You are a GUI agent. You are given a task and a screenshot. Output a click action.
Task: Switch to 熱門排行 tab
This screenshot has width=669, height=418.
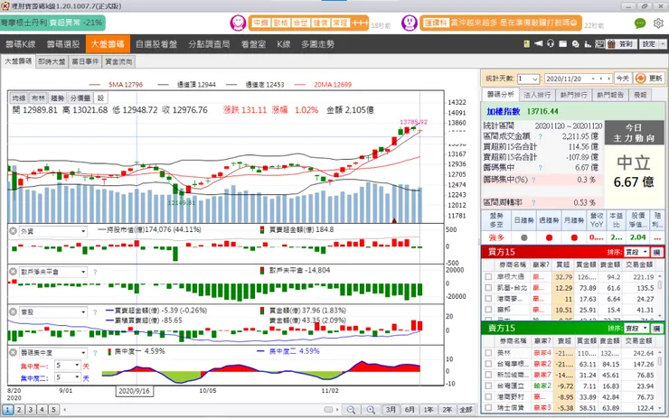pyautogui.click(x=573, y=95)
